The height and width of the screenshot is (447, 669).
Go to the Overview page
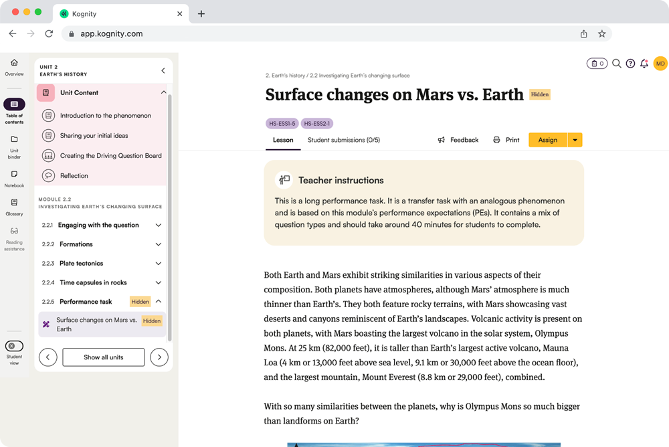coord(14,65)
